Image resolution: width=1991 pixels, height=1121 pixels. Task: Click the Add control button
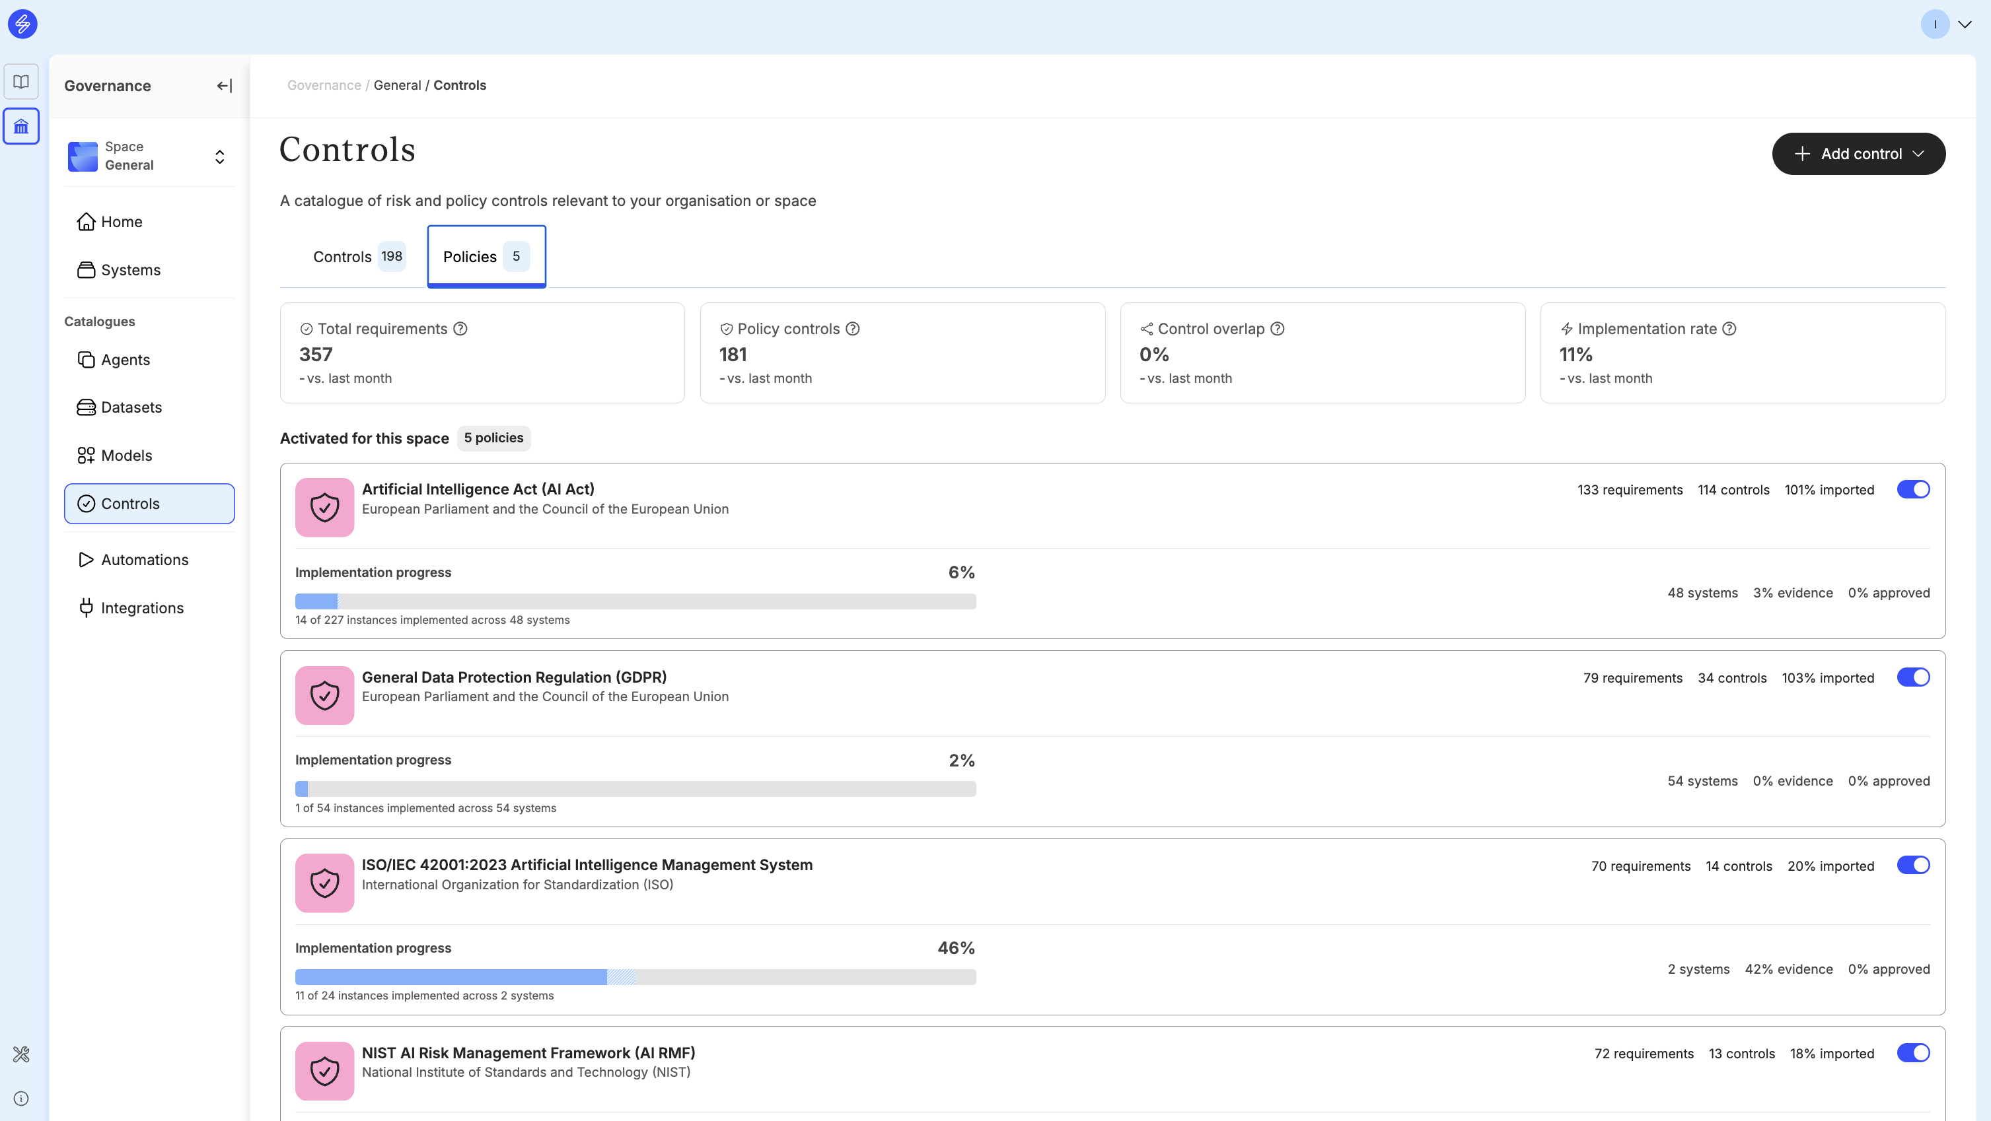pyautogui.click(x=1858, y=154)
